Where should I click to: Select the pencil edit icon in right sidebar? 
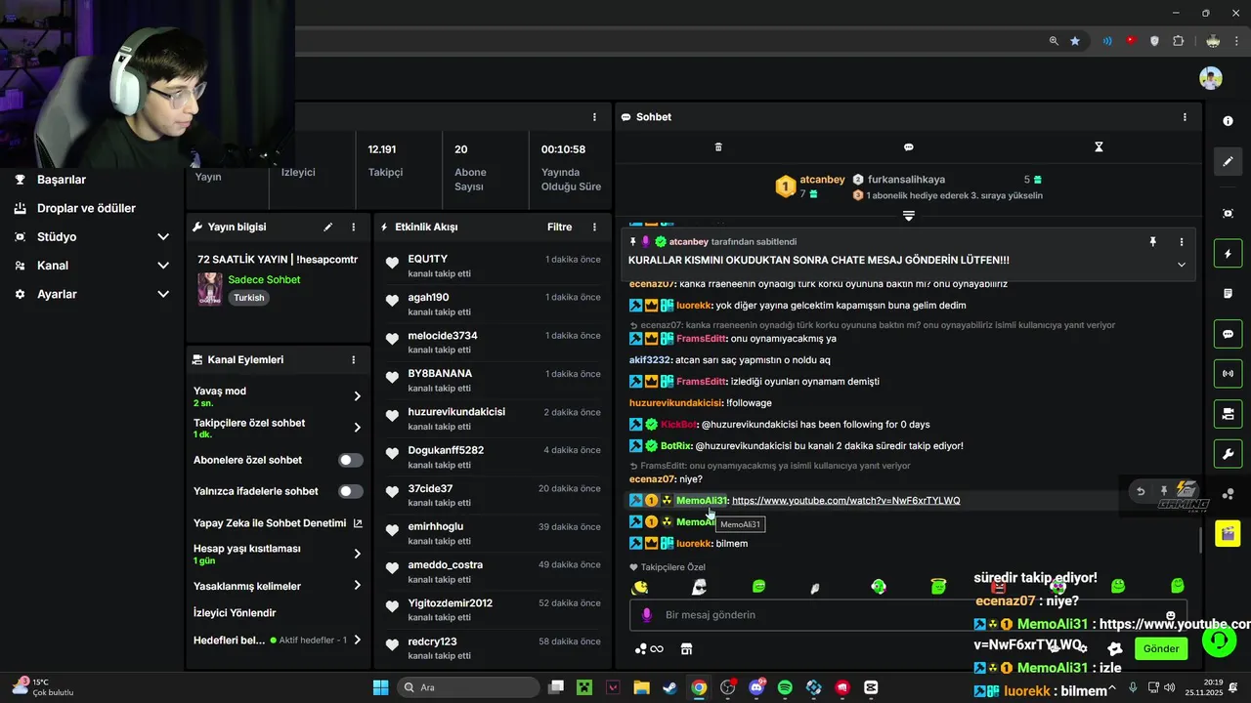[1228, 161]
